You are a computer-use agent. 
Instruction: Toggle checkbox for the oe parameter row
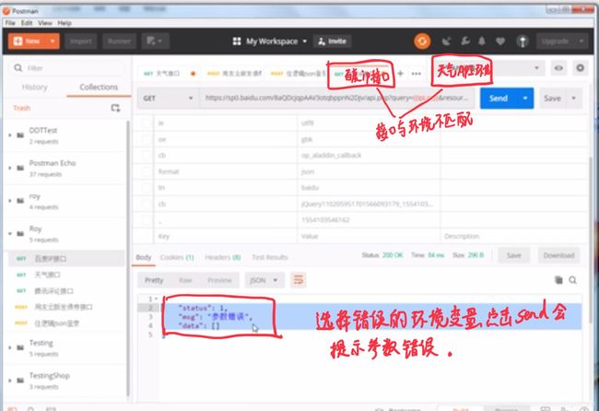click(146, 139)
